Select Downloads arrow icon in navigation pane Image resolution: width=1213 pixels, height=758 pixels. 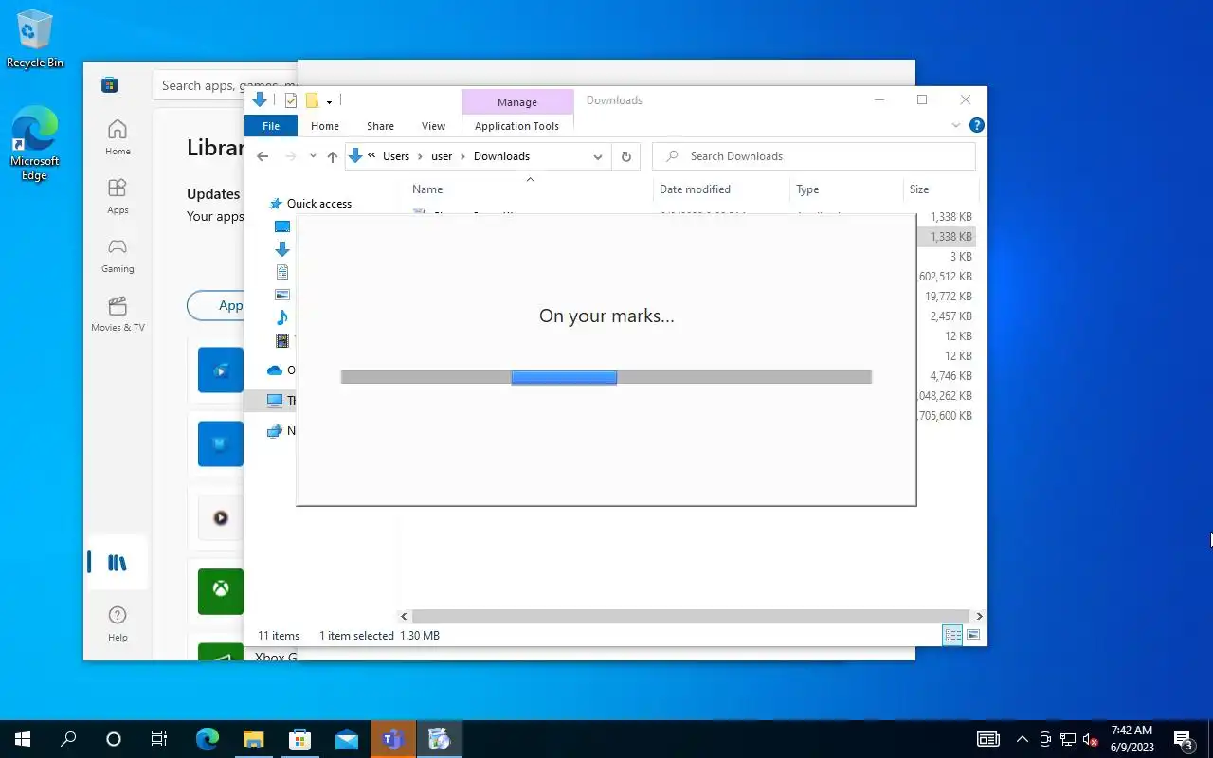coord(281,249)
